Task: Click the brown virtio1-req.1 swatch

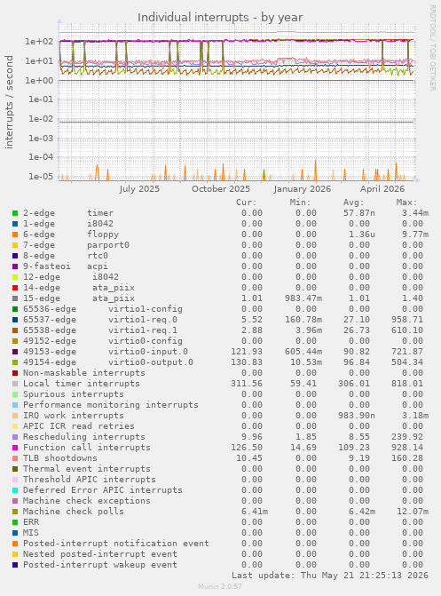Action: (15, 331)
